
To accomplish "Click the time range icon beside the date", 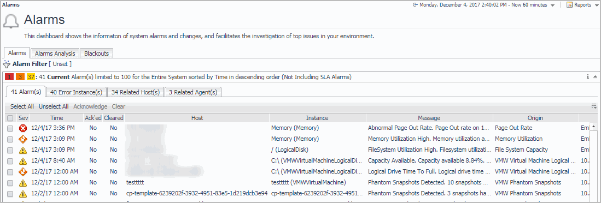I will point(415,5).
